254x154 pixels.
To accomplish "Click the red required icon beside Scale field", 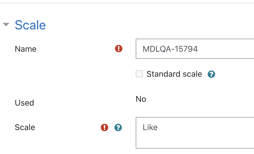I will [x=104, y=127].
